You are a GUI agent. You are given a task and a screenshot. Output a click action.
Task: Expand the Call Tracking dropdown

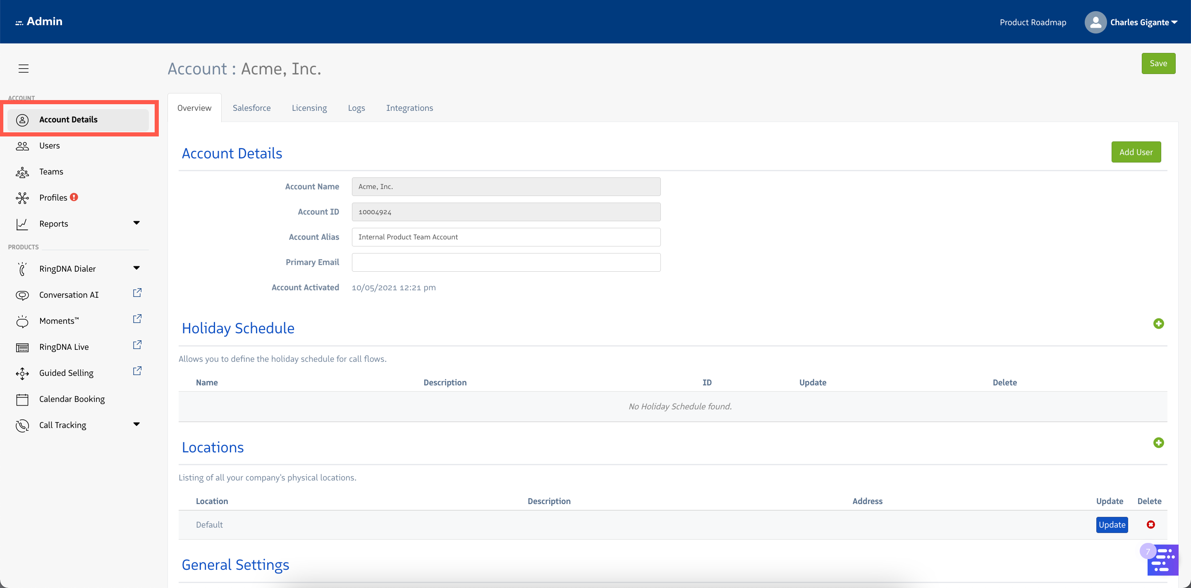[x=136, y=423]
